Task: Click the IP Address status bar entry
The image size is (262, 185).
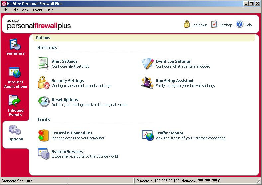Action: click(x=178, y=181)
